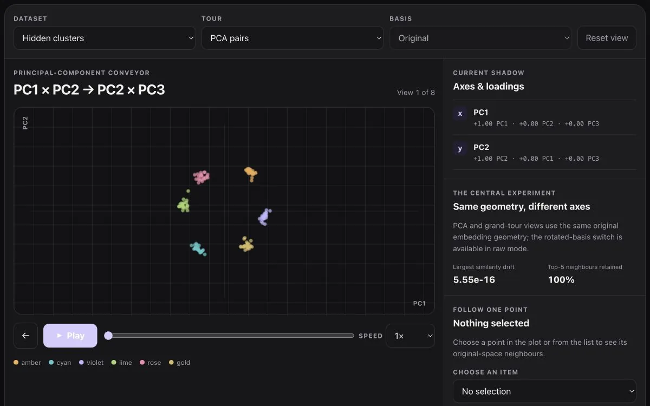Viewport: 650px width, 406px height.
Task: Click the 'Same geometry, different axes' heading
Action: pyautogui.click(x=522, y=207)
